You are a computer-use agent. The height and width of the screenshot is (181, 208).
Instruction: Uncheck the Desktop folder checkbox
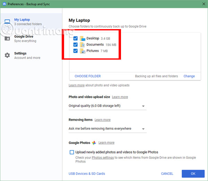pyautogui.click(x=76, y=38)
